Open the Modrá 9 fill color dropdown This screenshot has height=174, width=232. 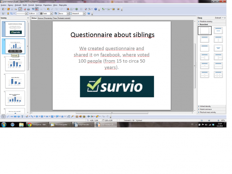coord(84,14)
